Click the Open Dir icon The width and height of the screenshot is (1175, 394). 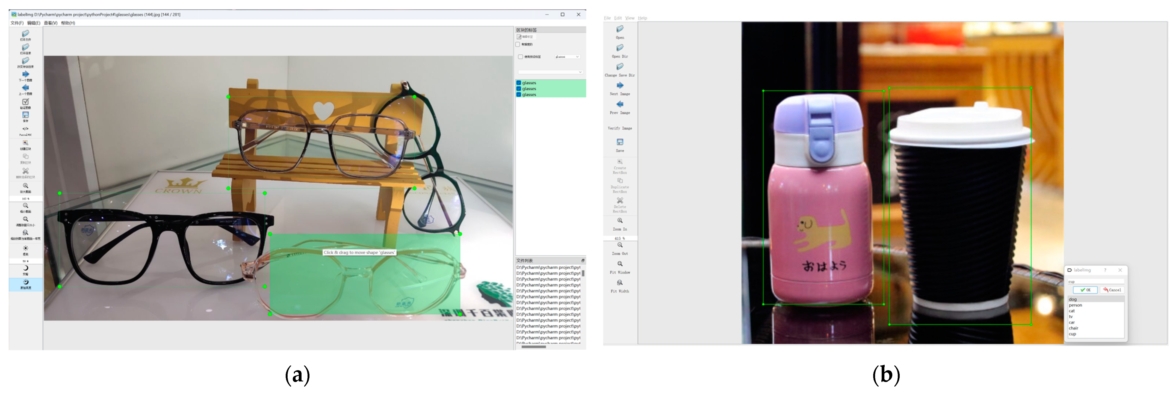point(619,48)
